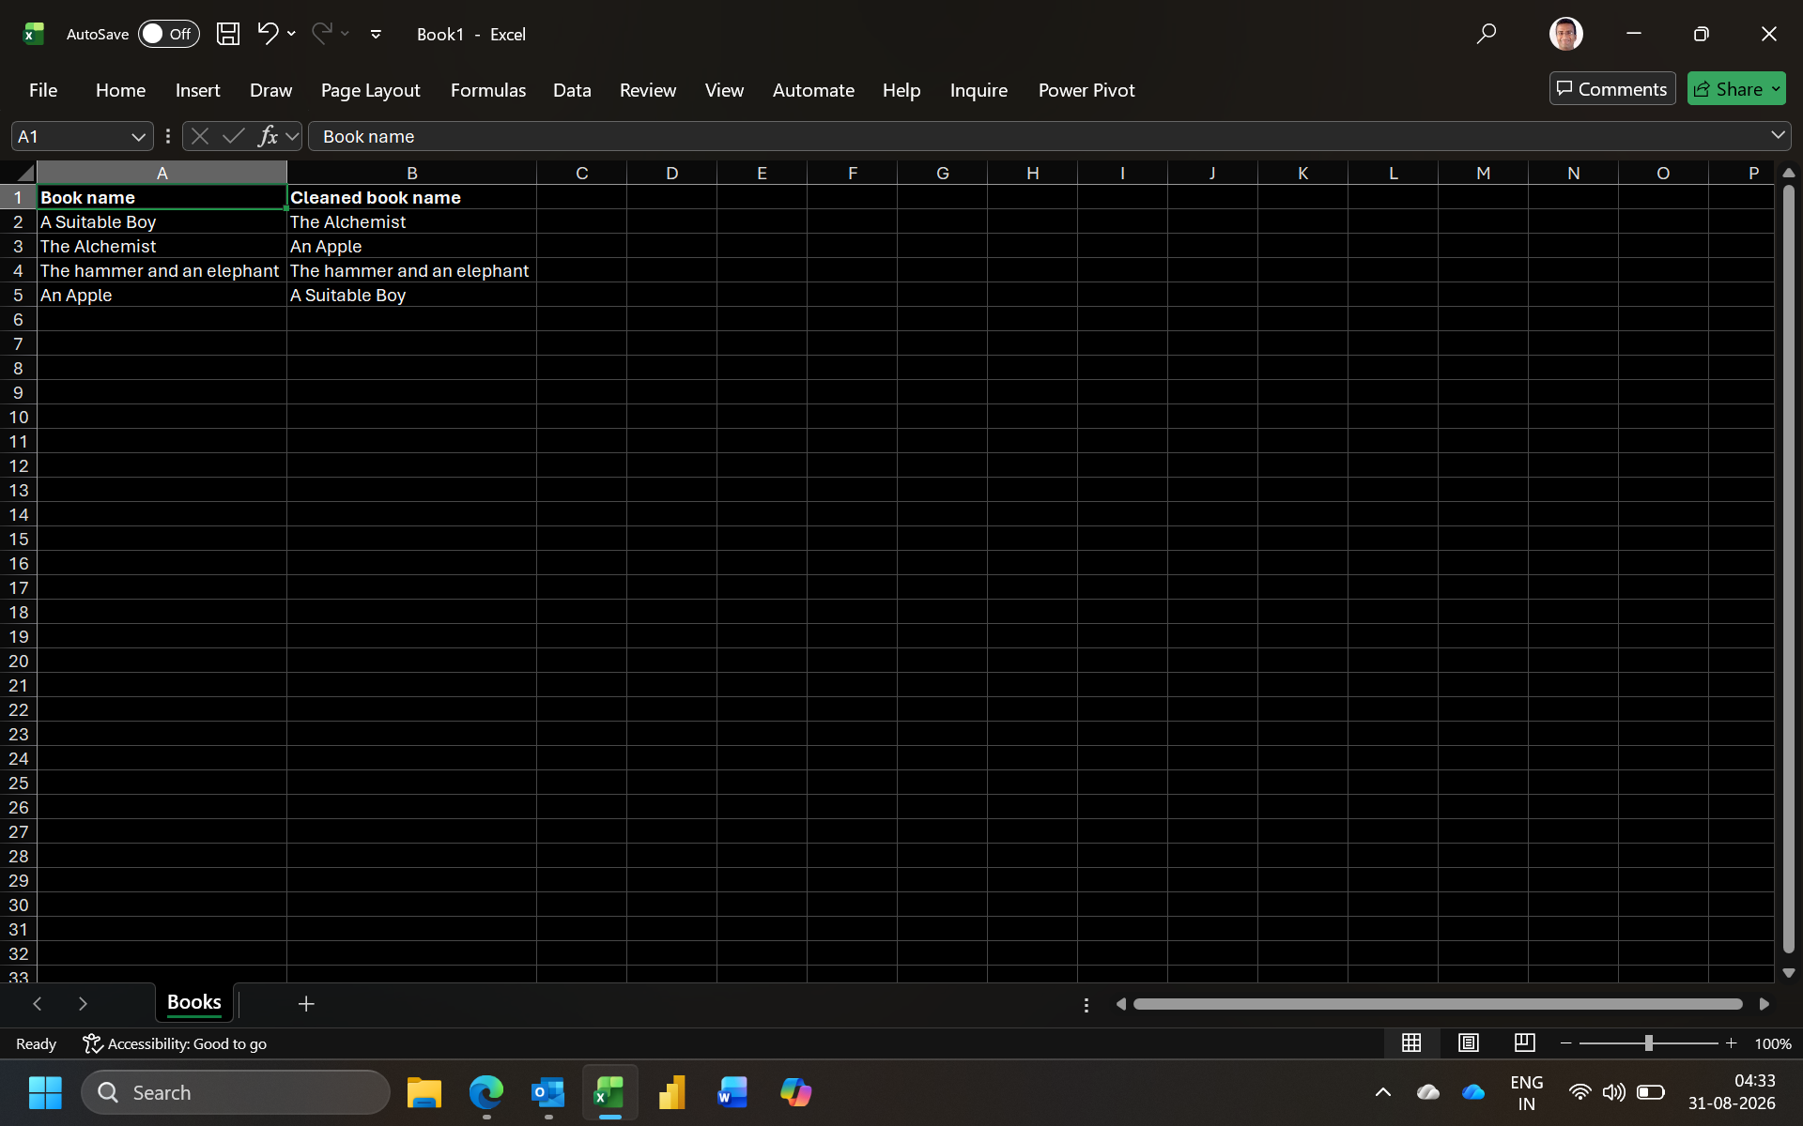The image size is (1803, 1126).
Task: Click the Select All corner triangle
Action: point(24,173)
